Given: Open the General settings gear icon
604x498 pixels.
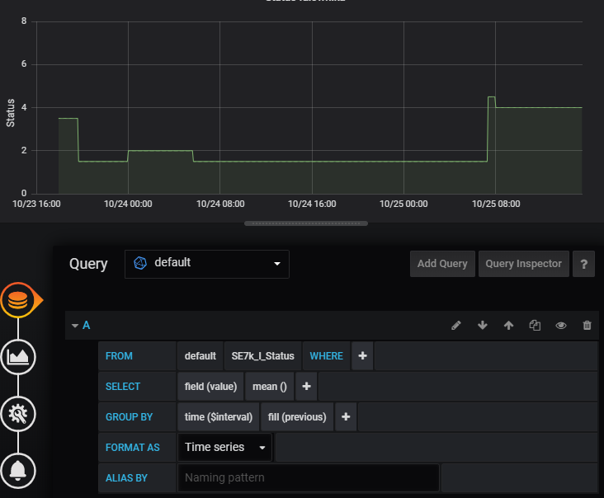Looking at the screenshot, I should tap(18, 414).
